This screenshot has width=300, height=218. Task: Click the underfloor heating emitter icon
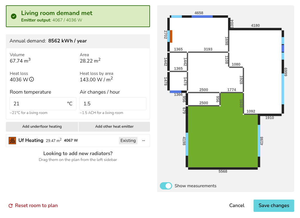[x=12, y=141]
